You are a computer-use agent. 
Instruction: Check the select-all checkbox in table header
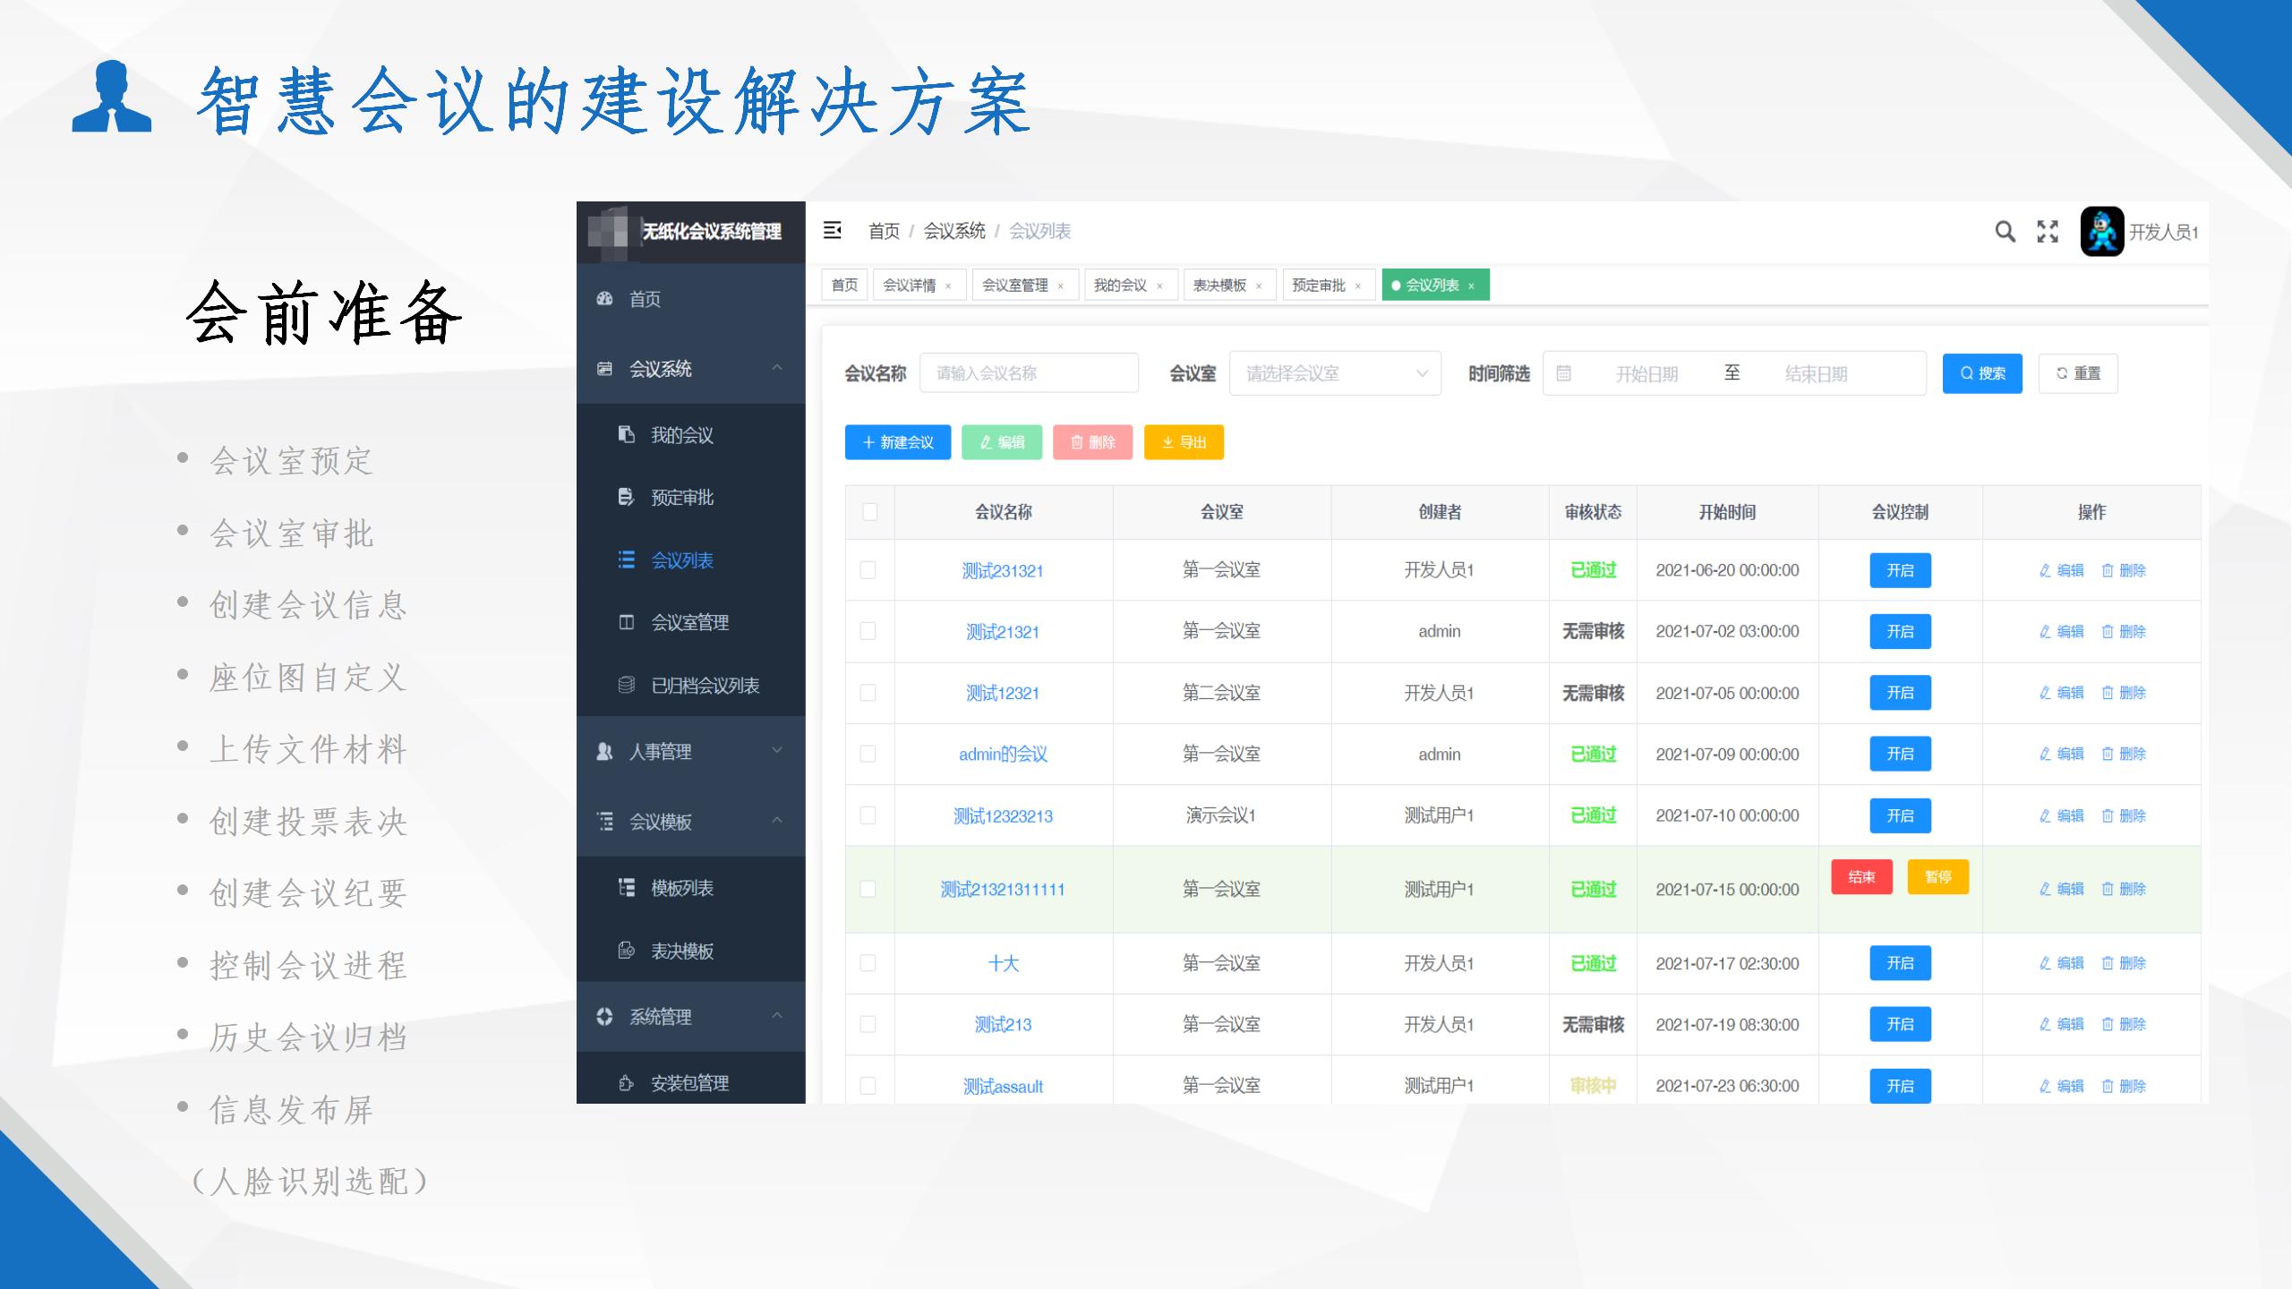[869, 512]
